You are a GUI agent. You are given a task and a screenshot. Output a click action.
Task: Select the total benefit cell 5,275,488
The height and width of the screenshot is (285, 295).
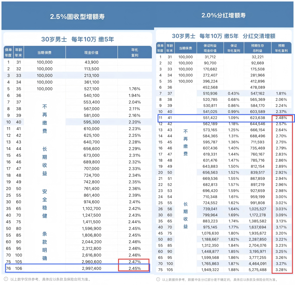tap(258, 270)
